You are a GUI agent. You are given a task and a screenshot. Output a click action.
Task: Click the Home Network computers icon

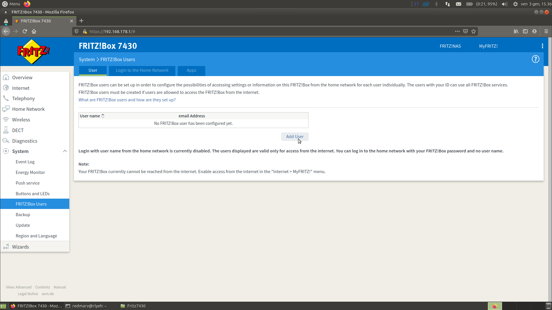6,109
